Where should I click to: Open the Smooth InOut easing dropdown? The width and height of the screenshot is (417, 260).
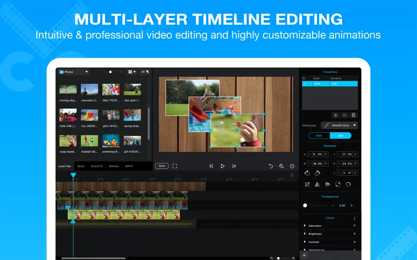tap(339, 125)
